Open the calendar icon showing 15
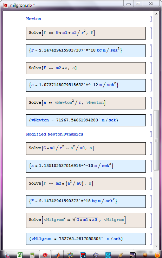The width and height of the screenshot is (162, 258). point(83,255)
